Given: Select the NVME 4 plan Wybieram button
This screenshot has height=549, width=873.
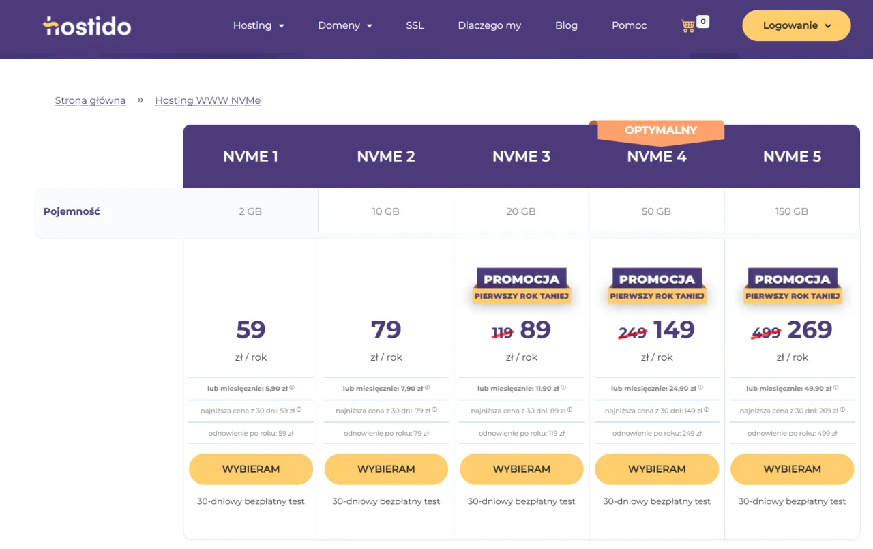Looking at the screenshot, I should 656,469.
